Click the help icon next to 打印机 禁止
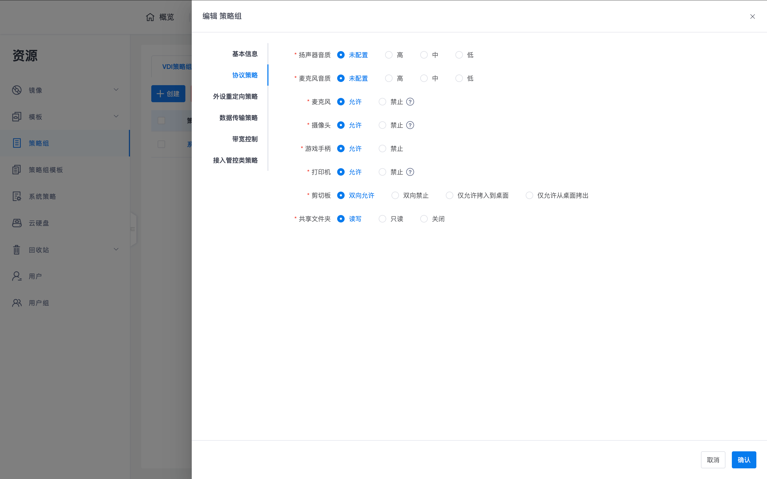Screen dimensions: 767x479 tap(410, 172)
